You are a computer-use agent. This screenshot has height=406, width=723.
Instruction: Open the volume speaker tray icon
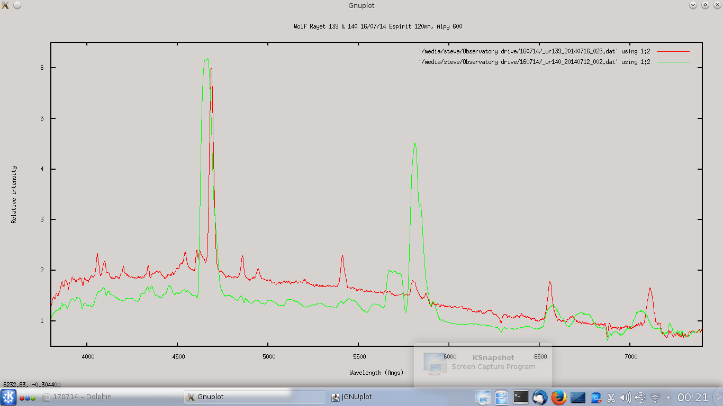point(625,398)
